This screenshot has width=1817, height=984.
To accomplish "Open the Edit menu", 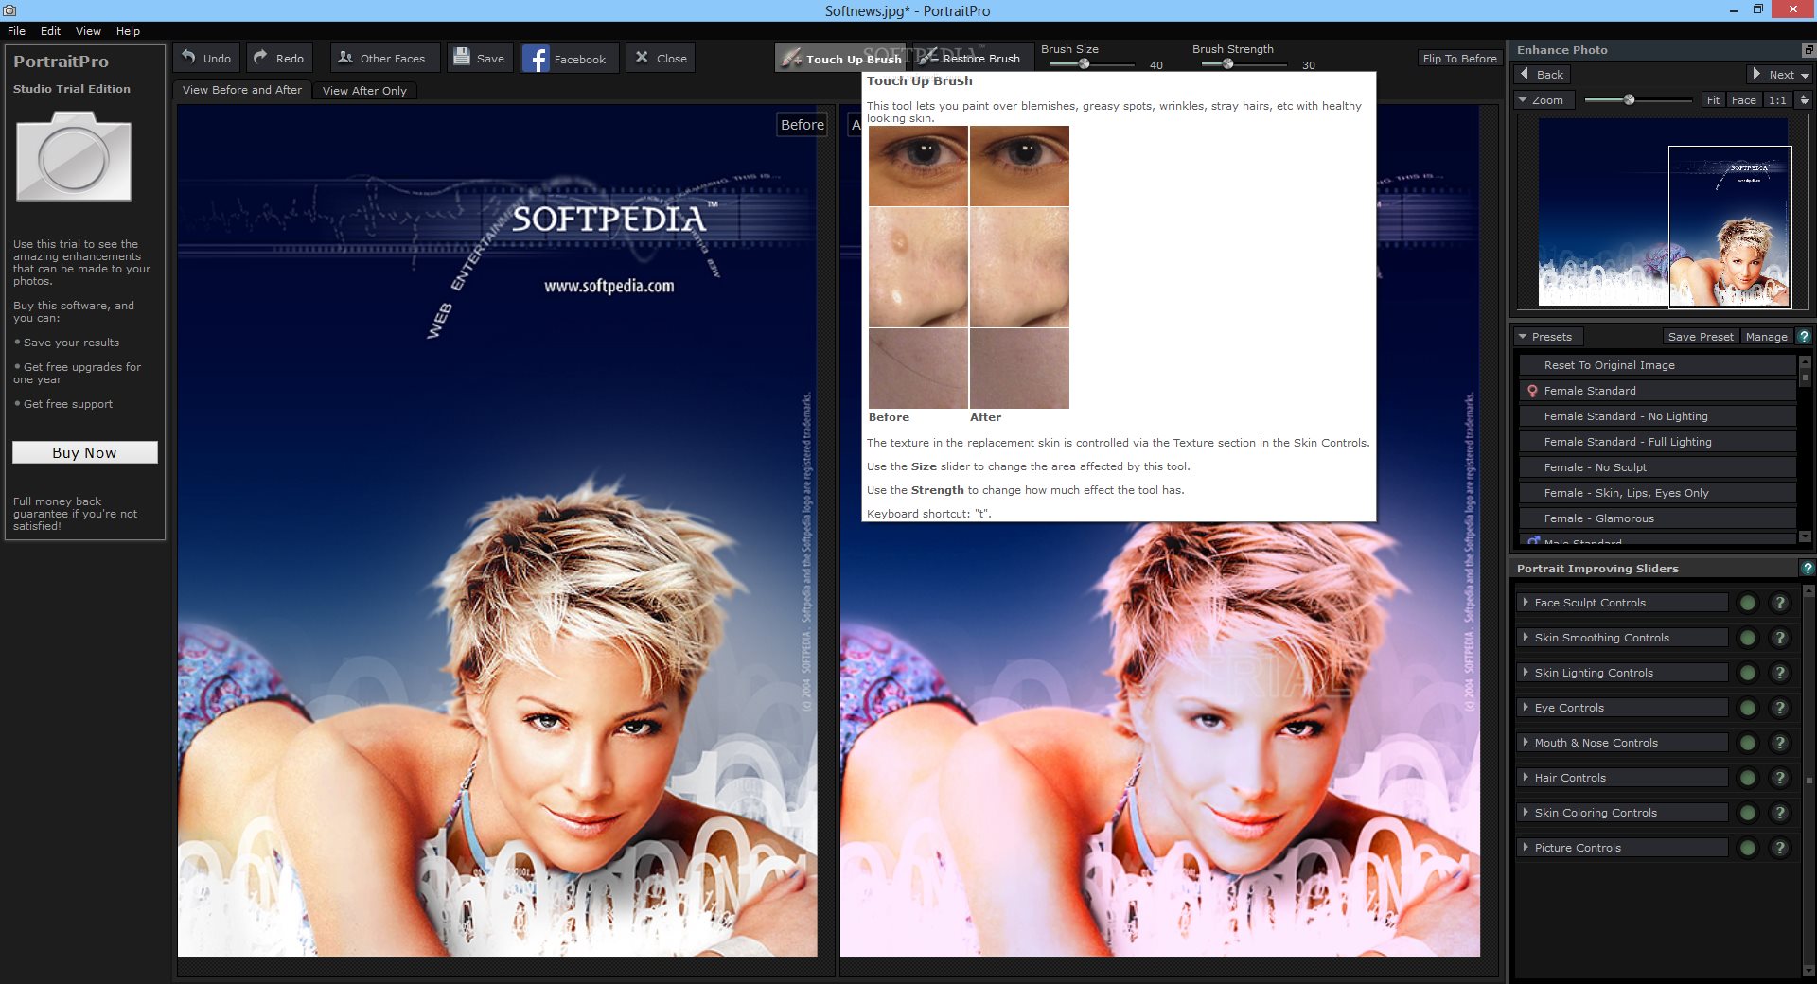I will pos(50,31).
